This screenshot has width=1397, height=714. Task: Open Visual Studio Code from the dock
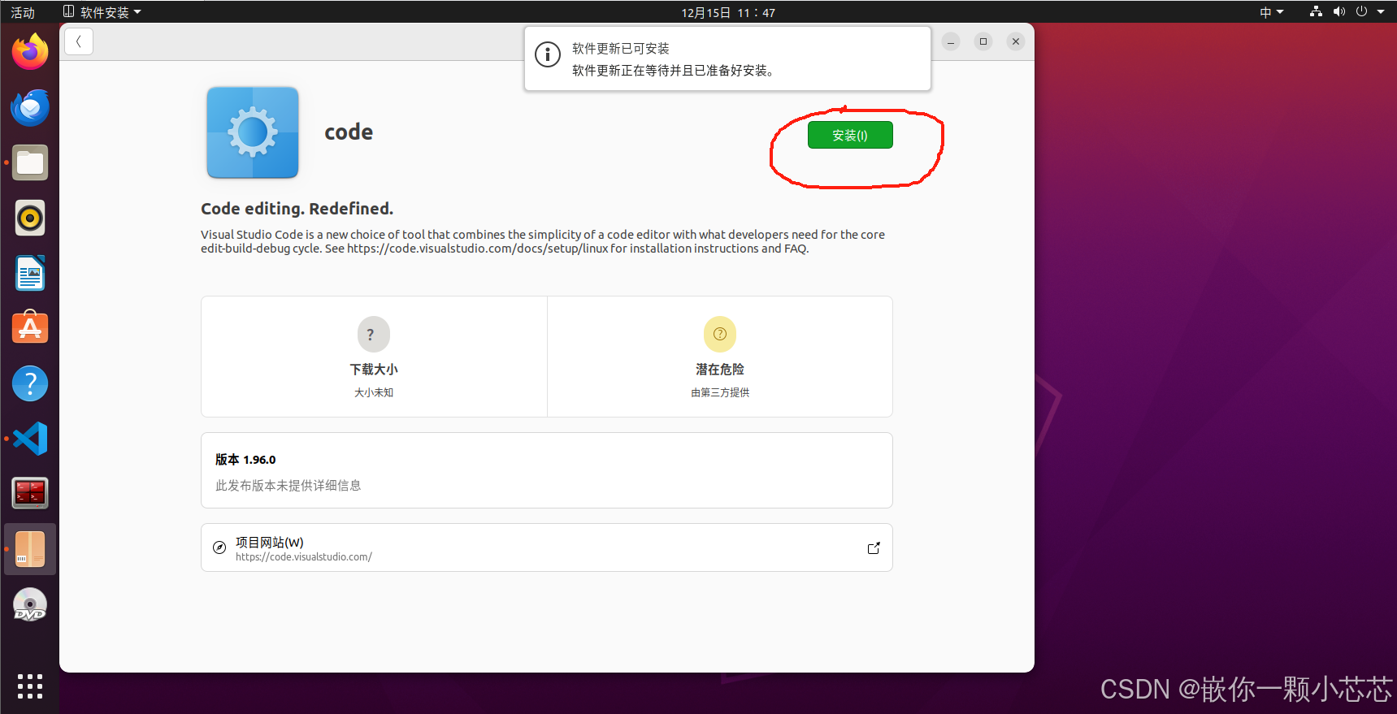tap(30, 439)
